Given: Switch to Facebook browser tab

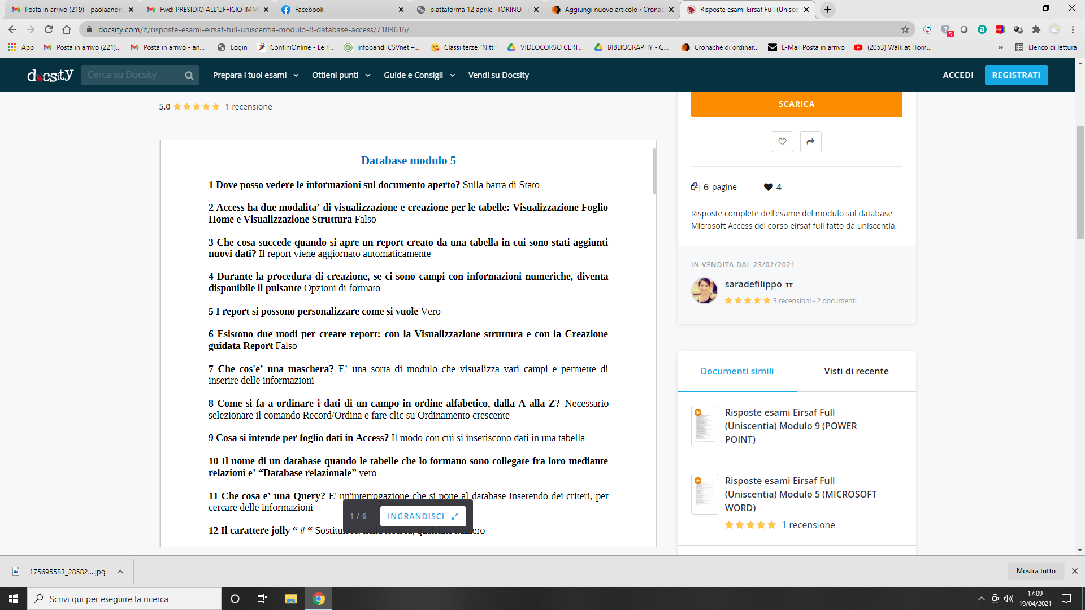Looking at the screenshot, I should [342, 10].
